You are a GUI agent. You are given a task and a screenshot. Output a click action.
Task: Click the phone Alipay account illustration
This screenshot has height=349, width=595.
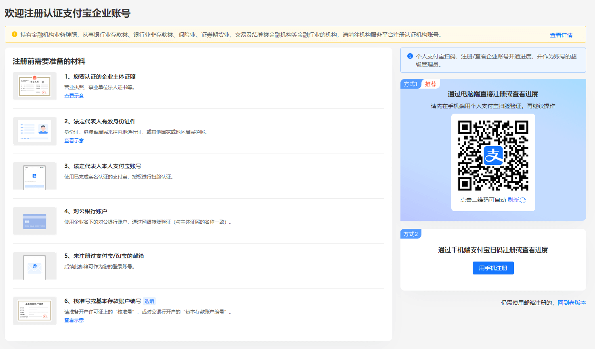[x=35, y=176]
